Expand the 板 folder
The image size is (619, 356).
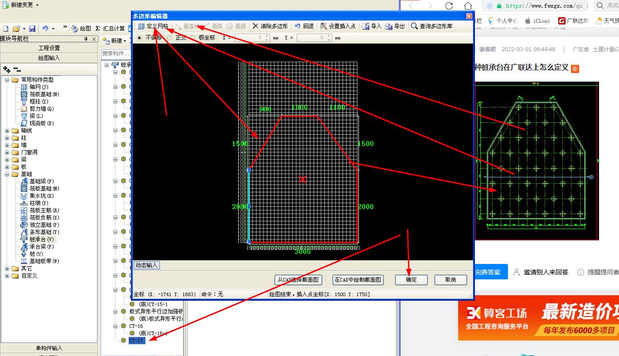[7, 167]
